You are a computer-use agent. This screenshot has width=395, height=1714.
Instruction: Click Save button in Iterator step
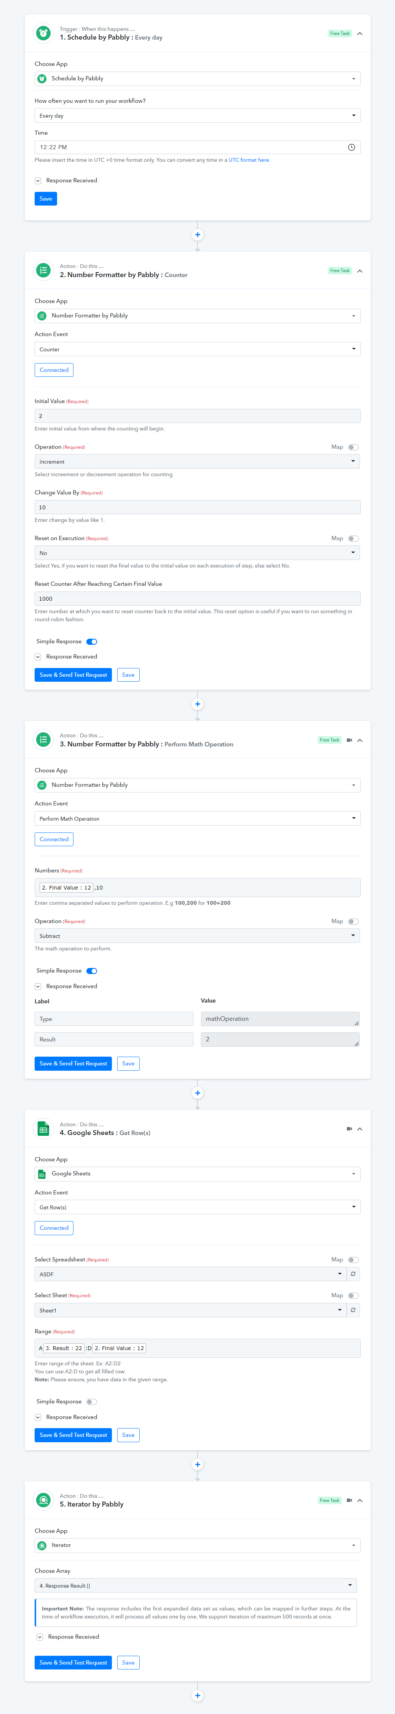click(128, 1662)
